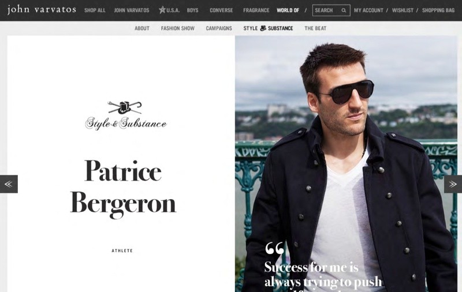
Task: Click the large quotation mark icon
Action: (275, 248)
